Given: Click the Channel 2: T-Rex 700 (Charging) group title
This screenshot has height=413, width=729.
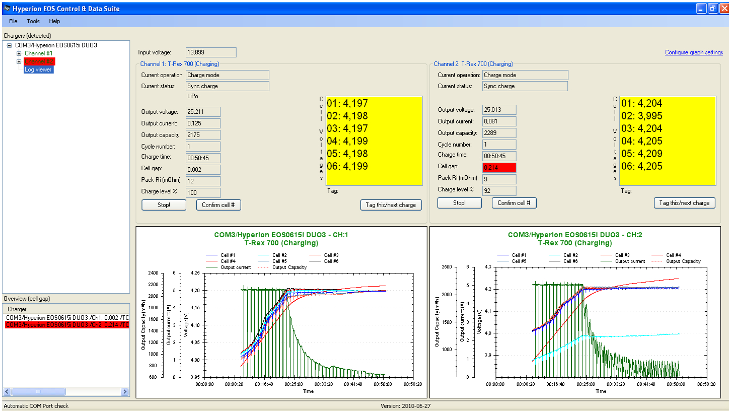Looking at the screenshot, I should (x=473, y=64).
